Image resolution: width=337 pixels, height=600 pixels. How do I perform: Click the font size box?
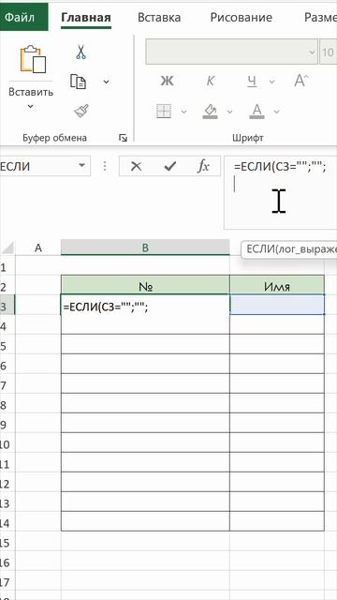(x=328, y=52)
